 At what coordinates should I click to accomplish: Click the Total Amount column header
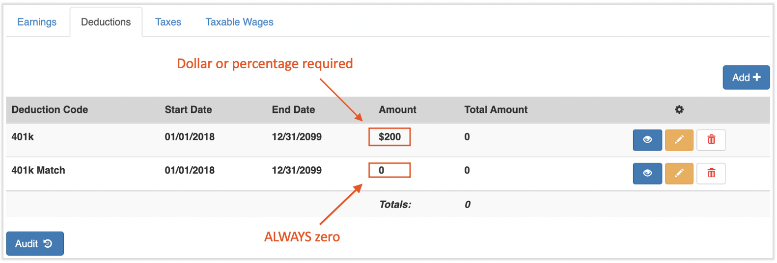[x=496, y=110]
